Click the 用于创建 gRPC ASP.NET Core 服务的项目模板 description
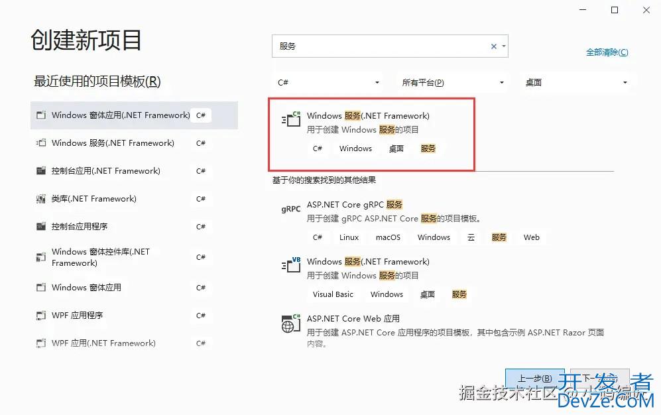Screen dimensions: 661x415 [394, 218]
